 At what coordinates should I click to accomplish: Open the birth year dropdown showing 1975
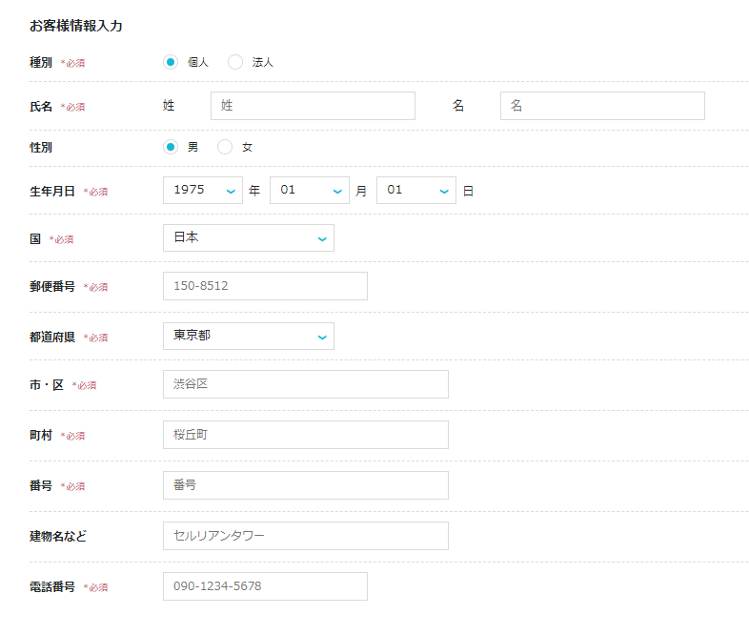[203, 190]
